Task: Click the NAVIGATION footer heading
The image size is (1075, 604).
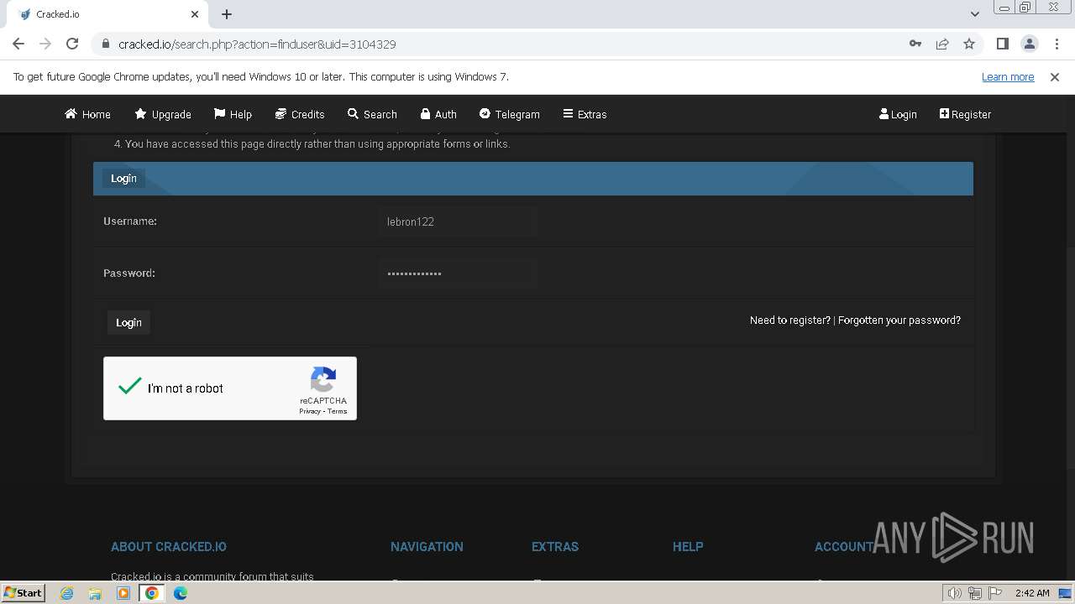Action: click(x=427, y=546)
